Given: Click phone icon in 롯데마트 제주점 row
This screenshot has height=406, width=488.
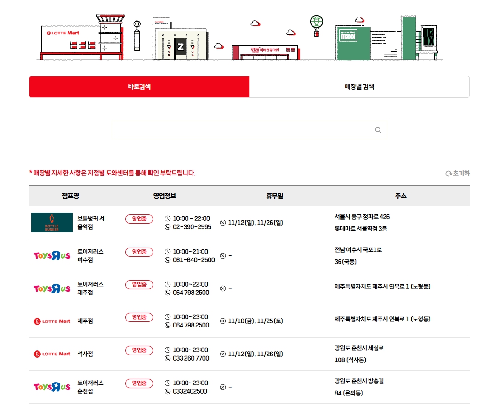Looking at the screenshot, I should pos(167,326).
